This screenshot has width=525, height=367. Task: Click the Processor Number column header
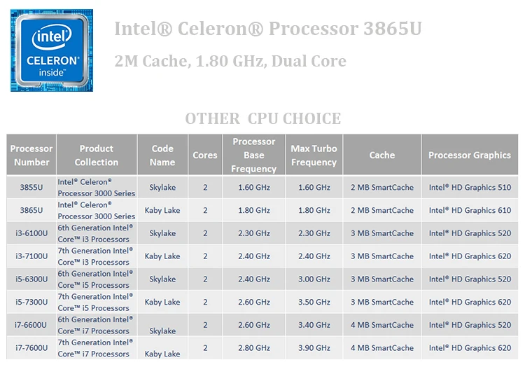click(x=31, y=155)
